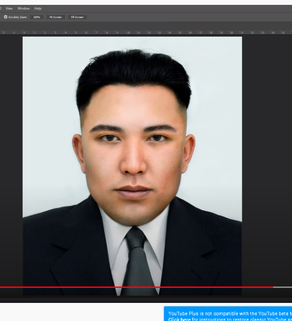Click the 'here' link in YouTube Plus notice

pos(185,319)
